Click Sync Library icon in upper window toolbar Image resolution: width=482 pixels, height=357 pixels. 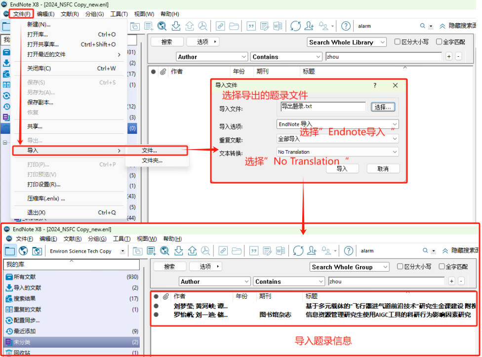pos(295,26)
